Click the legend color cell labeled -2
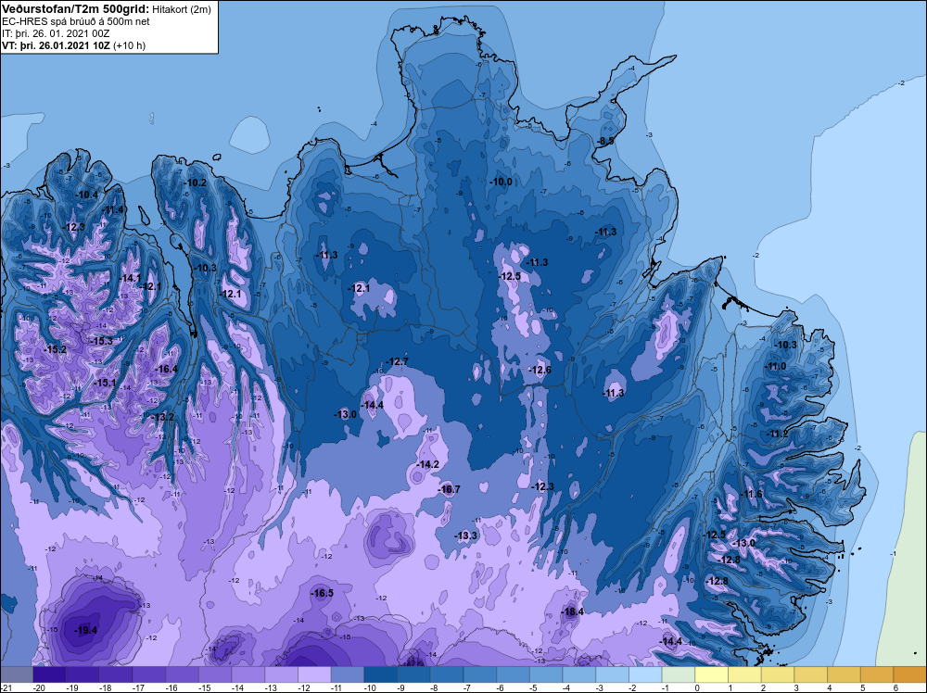This screenshot has width=927, height=693. point(645,674)
